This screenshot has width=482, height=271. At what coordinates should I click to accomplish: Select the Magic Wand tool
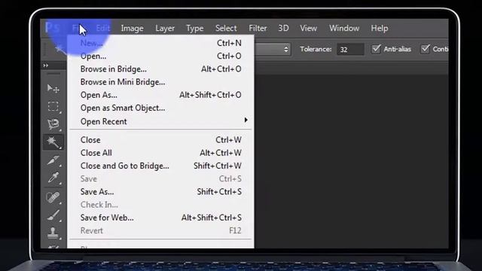[53, 142]
